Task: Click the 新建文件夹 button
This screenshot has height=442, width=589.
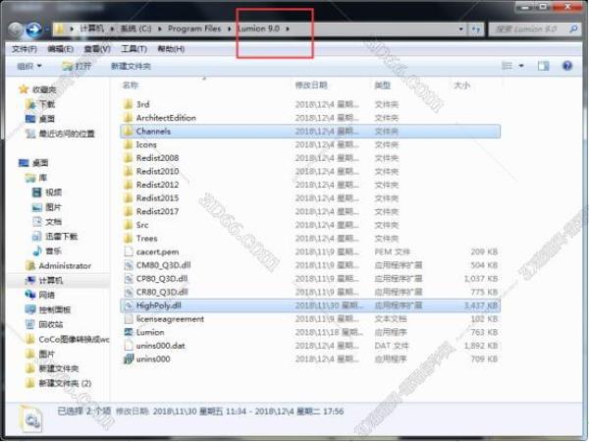Action: coord(131,66)
